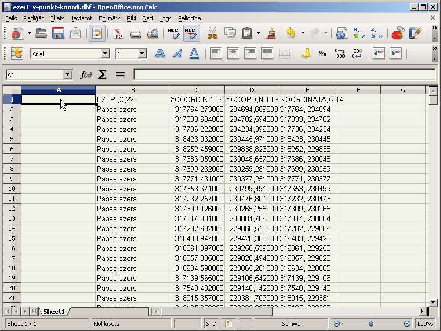The image size is (441, 331).
Task: Open the Fails menu
Action: click(x=11, y=18)
